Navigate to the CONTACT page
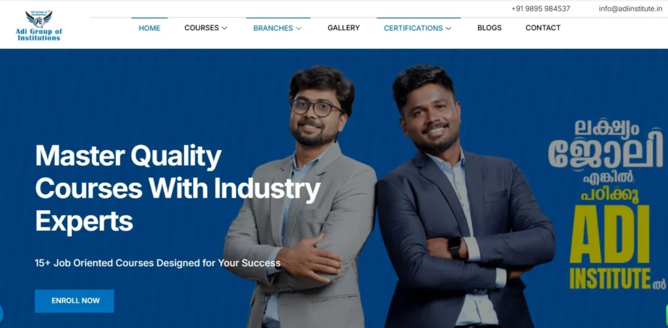Screen dimensions: 668x328 click(x=543, y=27)
